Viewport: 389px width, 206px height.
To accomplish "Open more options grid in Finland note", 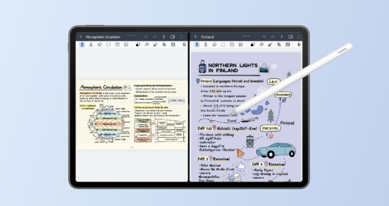I will click(x=299, y=37).
